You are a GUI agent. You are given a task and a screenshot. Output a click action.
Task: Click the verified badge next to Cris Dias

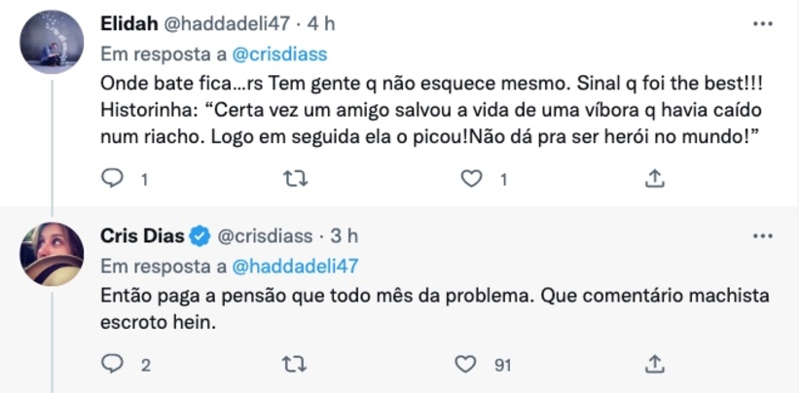[200, 235]
